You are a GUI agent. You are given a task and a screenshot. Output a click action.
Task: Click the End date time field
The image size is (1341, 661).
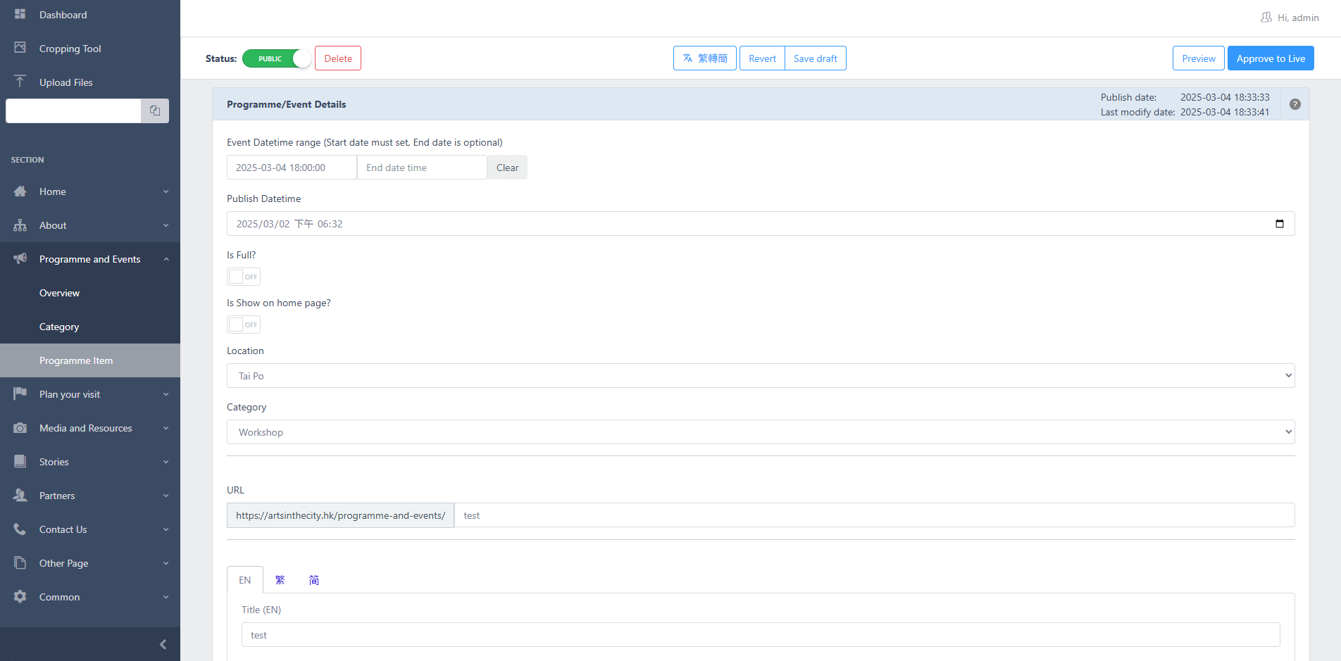[x=421, y=167]
